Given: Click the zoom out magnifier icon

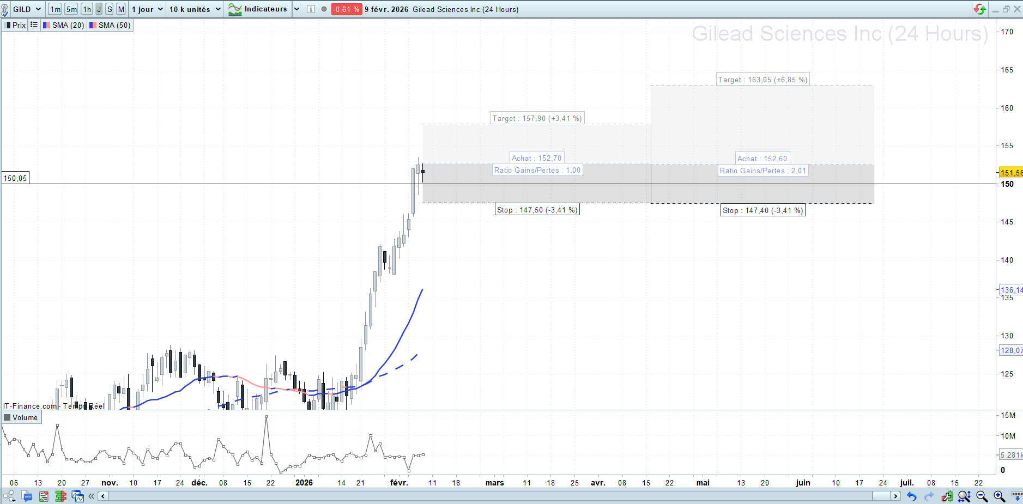Looking at the screenshot, I should pyautogui.click(x=982, y=496).
